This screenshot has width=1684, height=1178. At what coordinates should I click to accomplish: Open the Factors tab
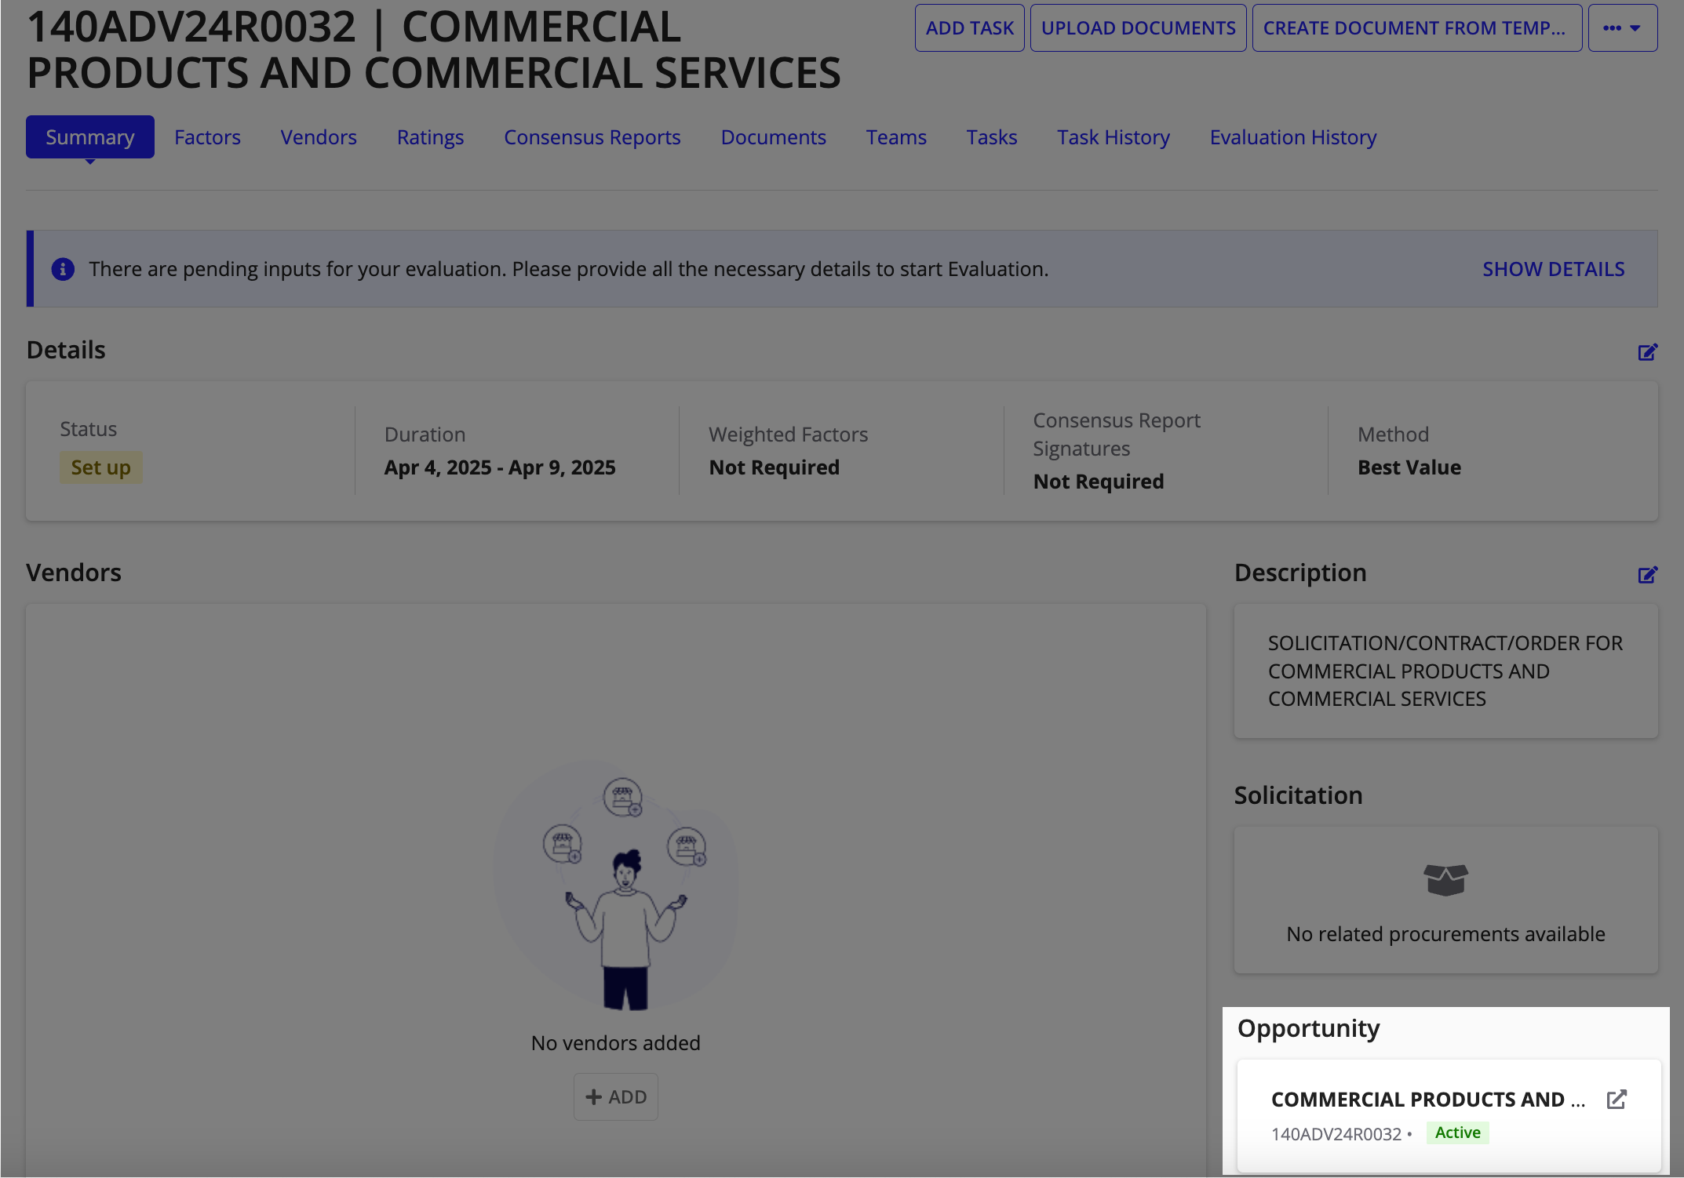coord(207,137)
